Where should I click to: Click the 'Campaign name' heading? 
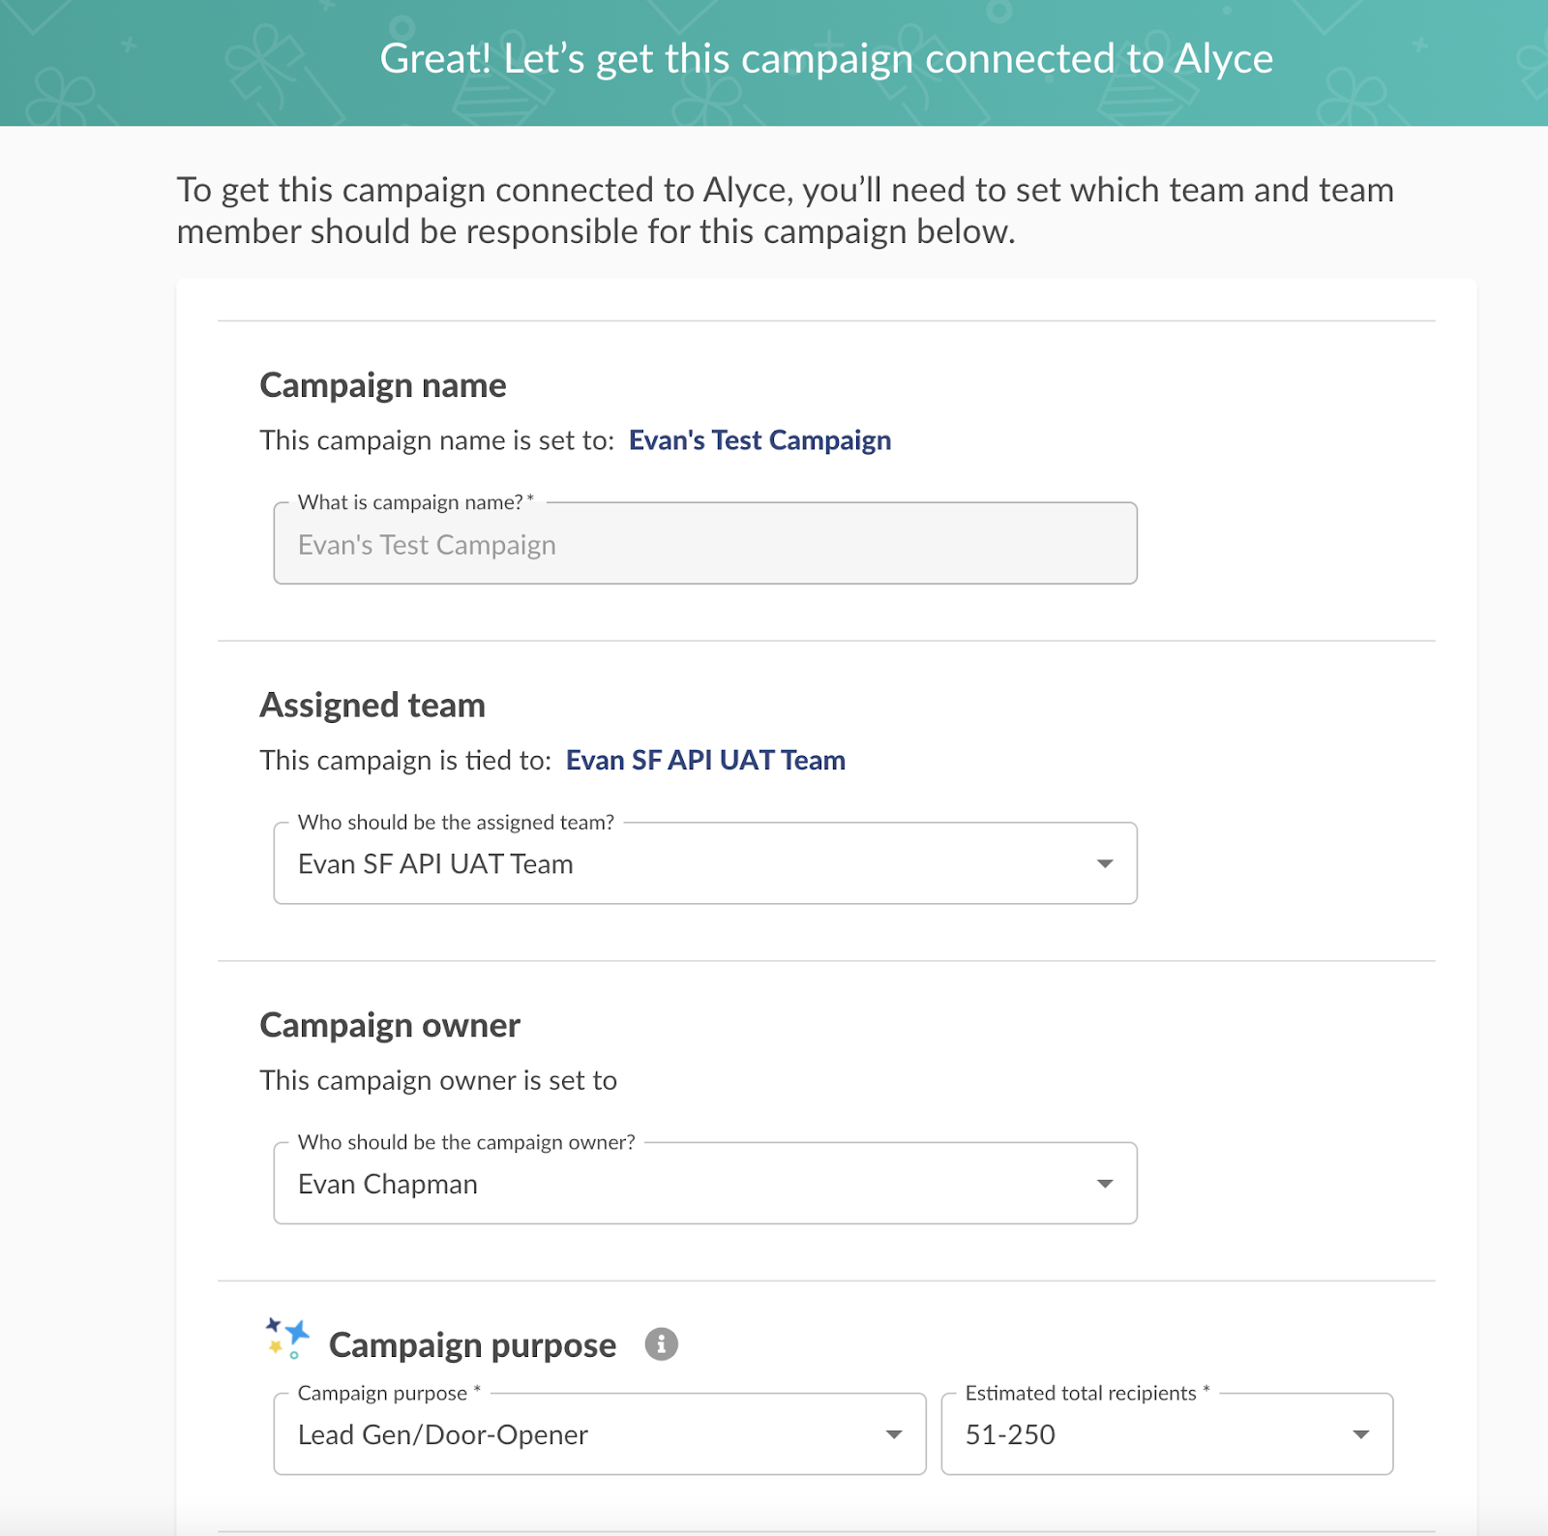(x=383, y=385)
